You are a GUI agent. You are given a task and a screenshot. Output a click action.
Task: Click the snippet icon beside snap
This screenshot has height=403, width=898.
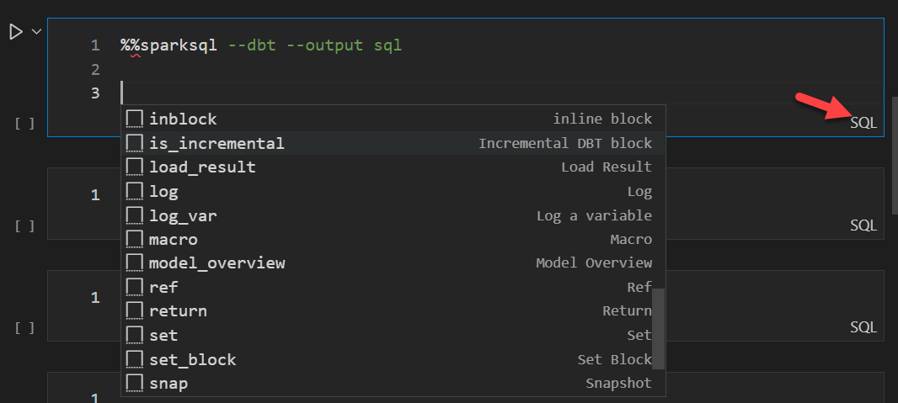click(134, 384)
